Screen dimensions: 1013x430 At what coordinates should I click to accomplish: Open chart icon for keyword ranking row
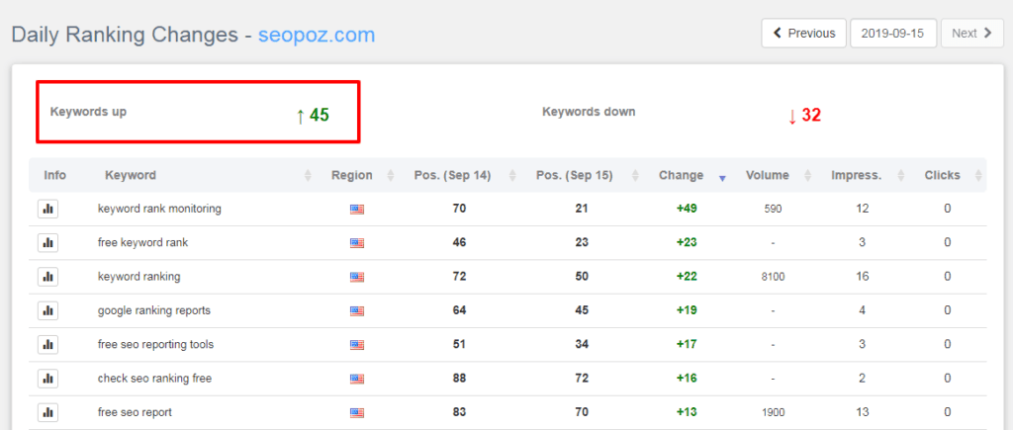click(x=47, y=277)
